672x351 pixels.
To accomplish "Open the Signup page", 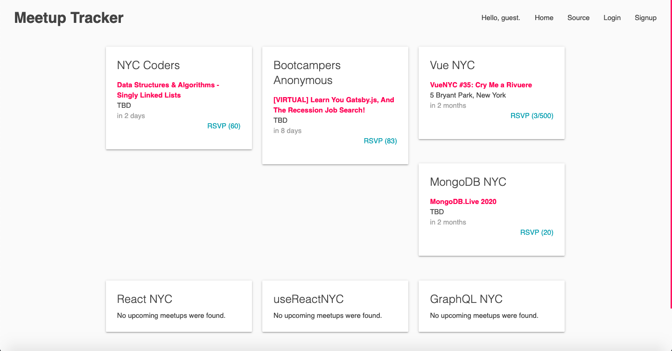I will pyautogui.click(x=645, y=18).
